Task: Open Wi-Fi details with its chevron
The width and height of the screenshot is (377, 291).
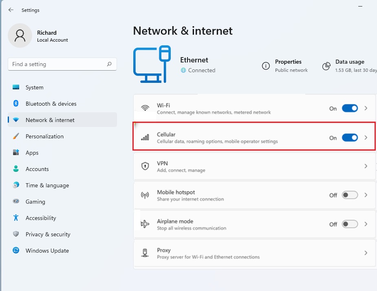Action: point(366,108)
